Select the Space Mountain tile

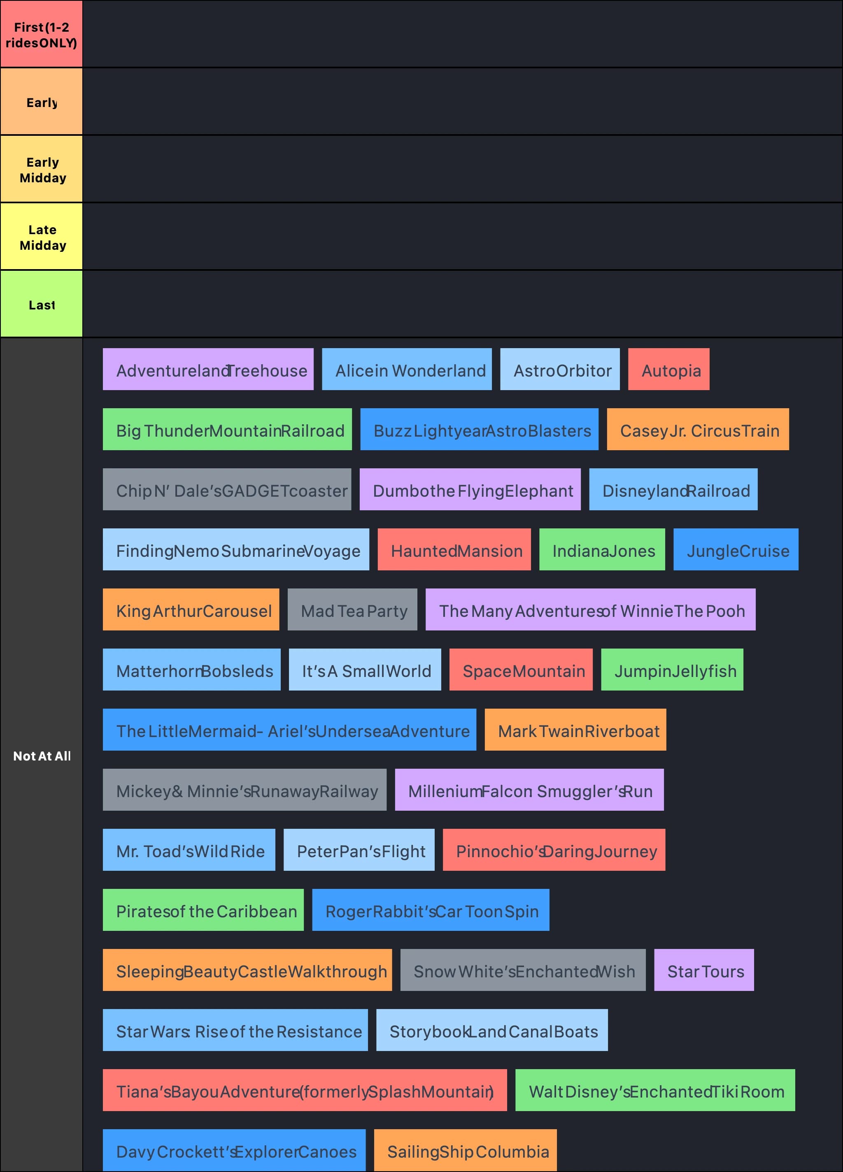(x=522, y=670)
